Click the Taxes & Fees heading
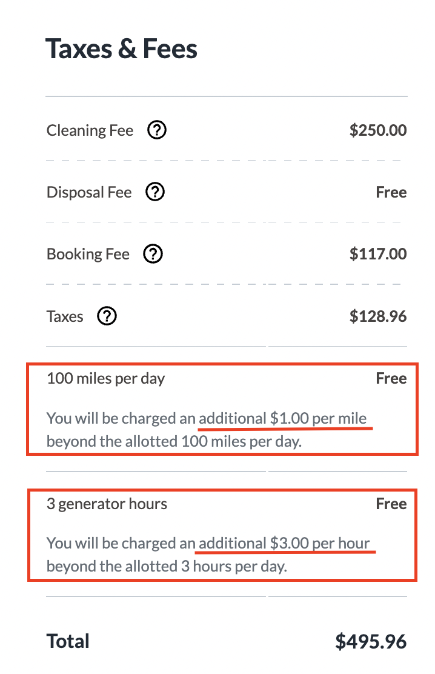Screen dimensions: 435x674 coord(121,48)
